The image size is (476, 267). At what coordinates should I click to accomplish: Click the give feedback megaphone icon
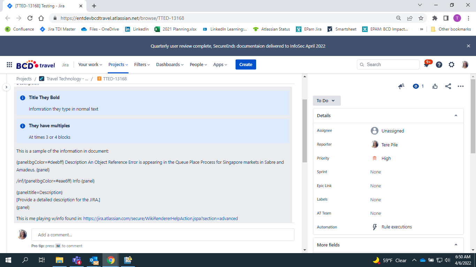[x=401, y=86]
